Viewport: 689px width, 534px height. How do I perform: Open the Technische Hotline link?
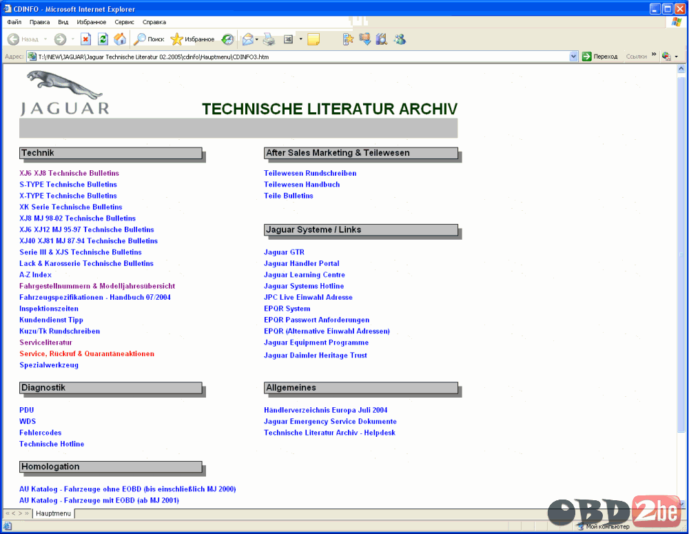pos(52,444)
